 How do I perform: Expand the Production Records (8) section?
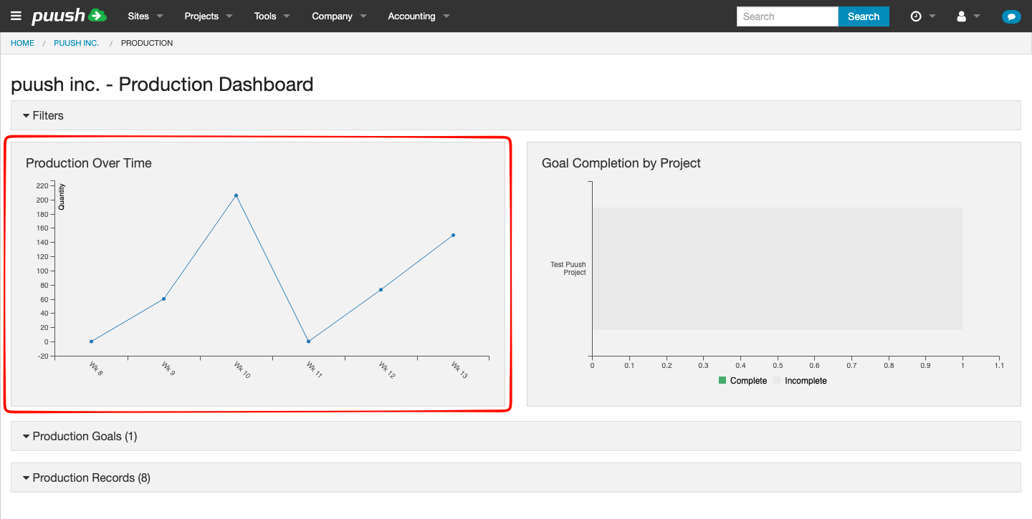coord(86,477)
